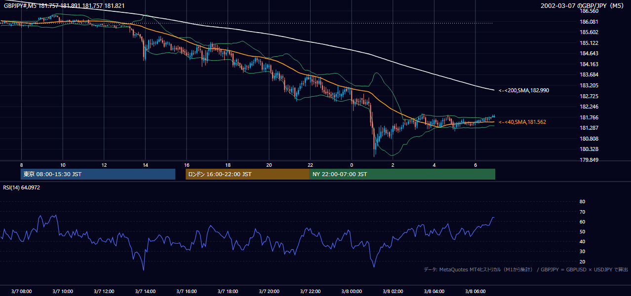The width and height of the screenshot is (631, 296).
Task: Select the NY 22:00-07:00 JST session bar
Action: 402,174
